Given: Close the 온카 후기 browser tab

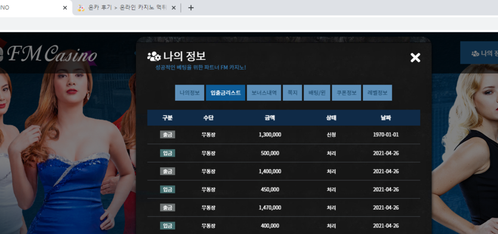Looking at the screenshot, I should tap(174, 8).
